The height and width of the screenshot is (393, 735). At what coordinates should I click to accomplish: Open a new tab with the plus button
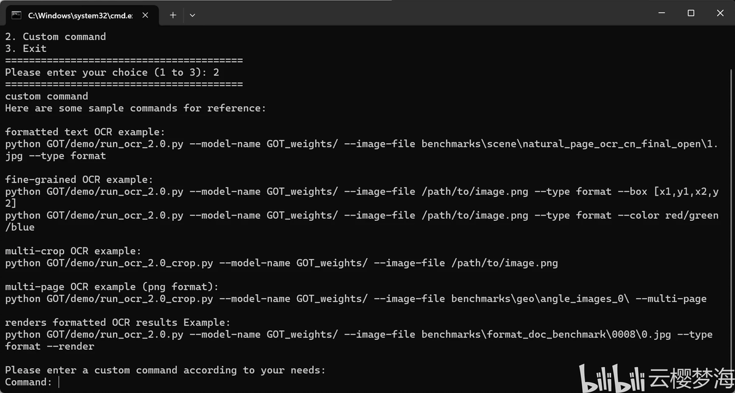(173, 15)
